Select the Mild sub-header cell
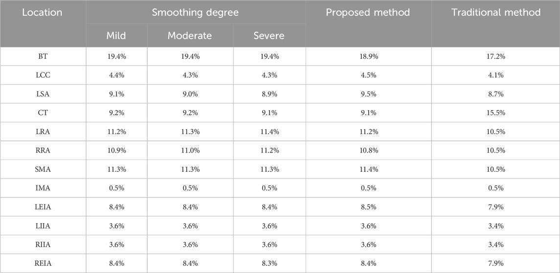Screen dimensions: 560x273 click(x=116, y=36)
